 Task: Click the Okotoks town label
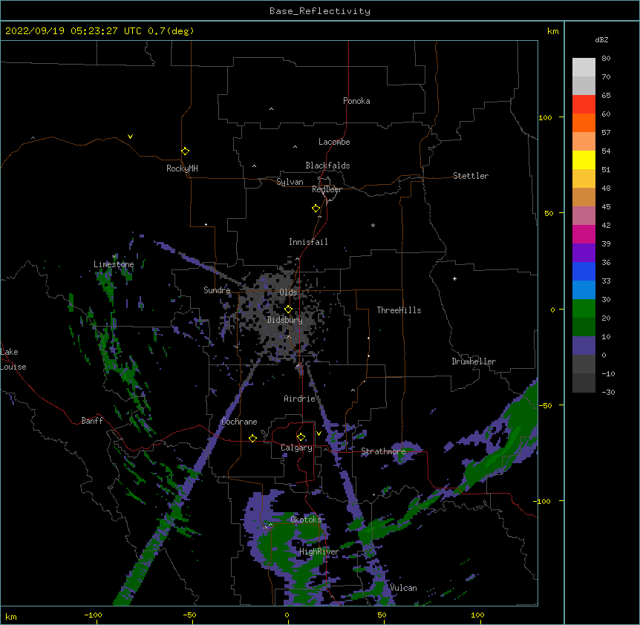pos(306,520)
